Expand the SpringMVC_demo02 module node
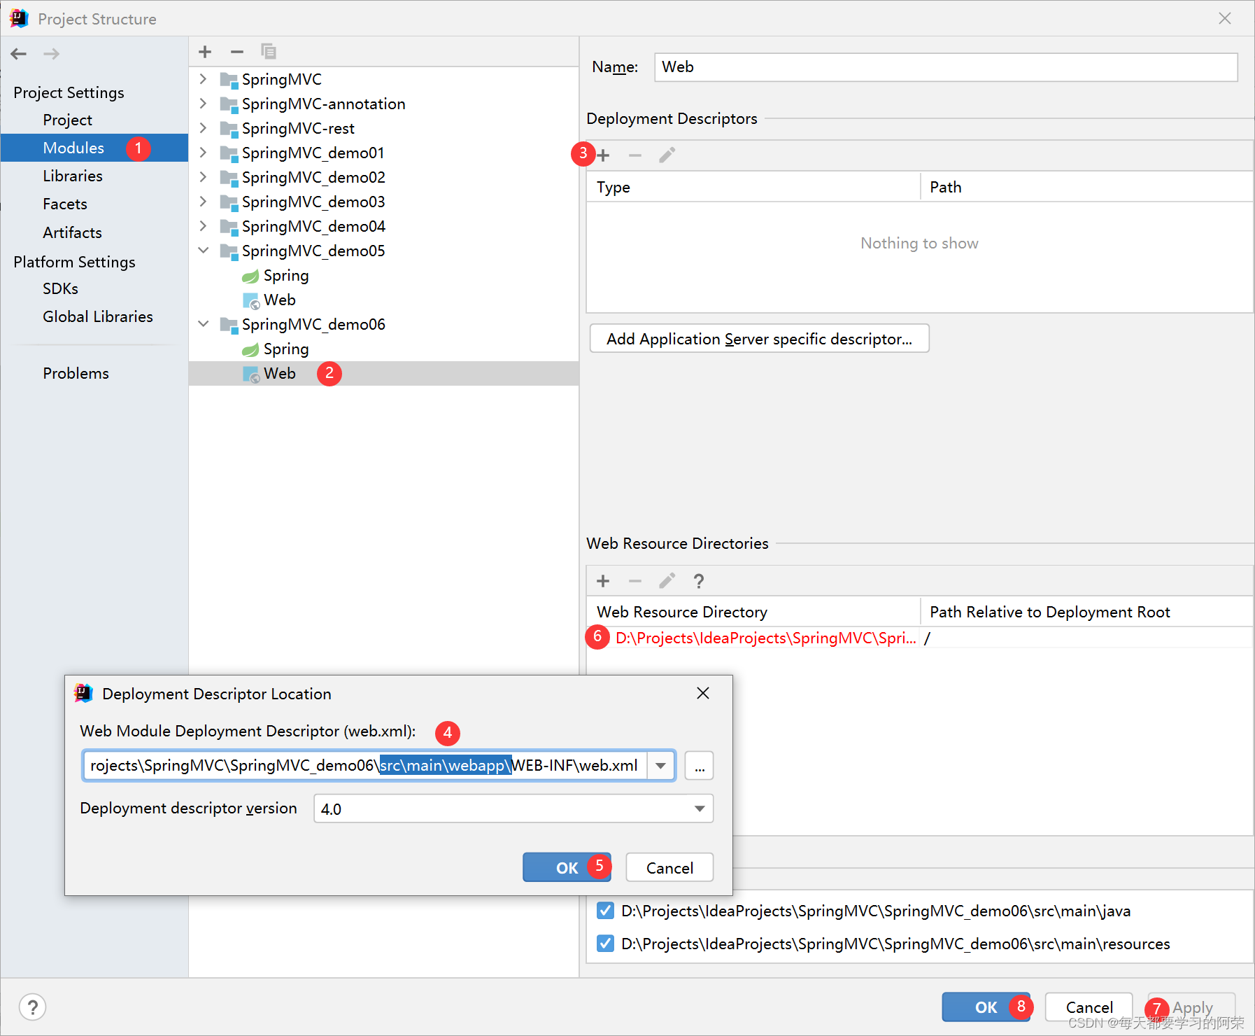Image resolution: width=1255 pixels, height=1036 pixels. 203,177
